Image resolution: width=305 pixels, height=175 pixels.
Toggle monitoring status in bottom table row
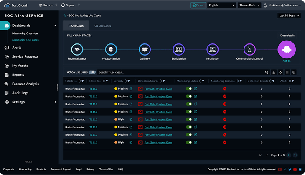tap(189, 142)
